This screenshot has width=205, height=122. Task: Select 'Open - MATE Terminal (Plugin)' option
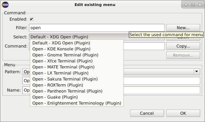tap(77, 67)
